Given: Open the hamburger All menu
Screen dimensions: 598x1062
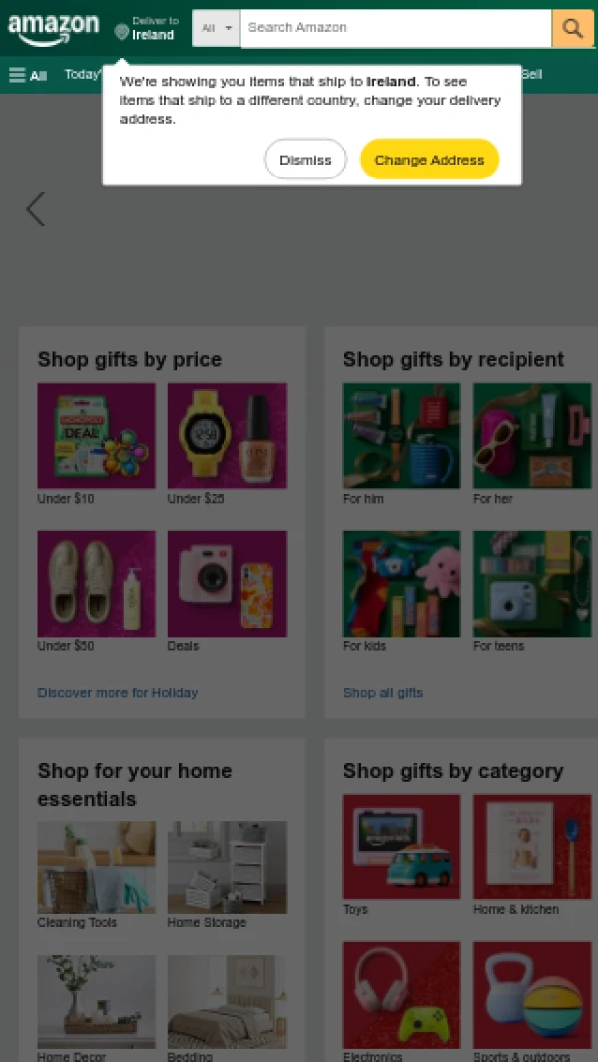Looking at the screenshot, I should point(28,75).
